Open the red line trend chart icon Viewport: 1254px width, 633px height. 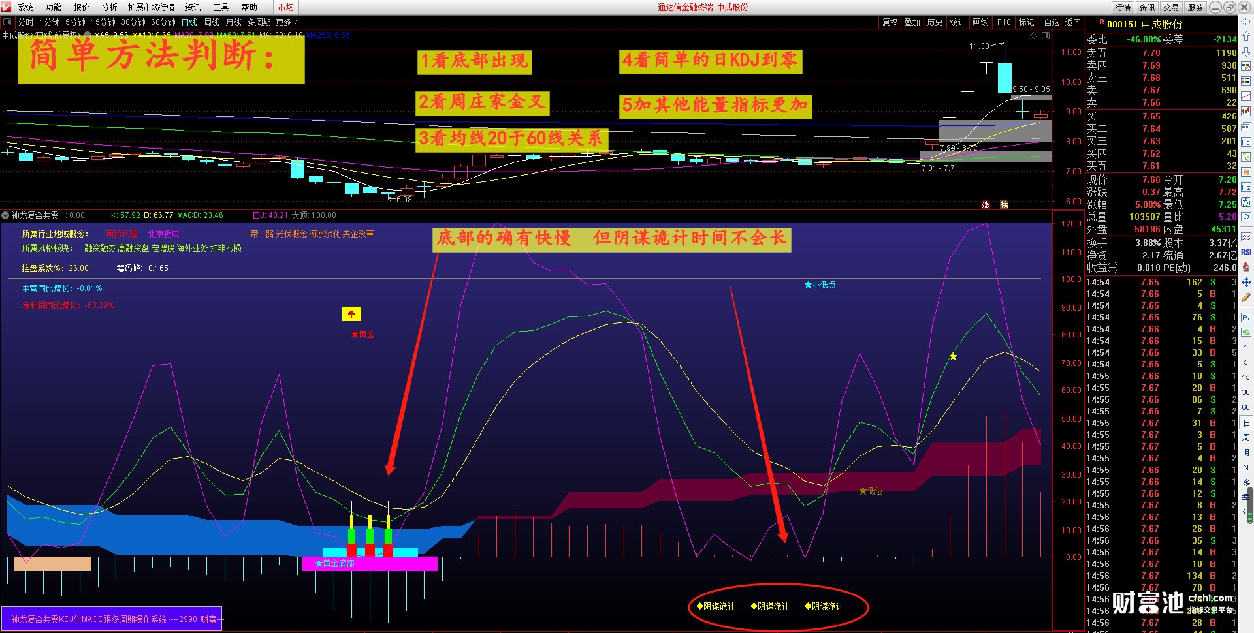click(x=1246, y=96)
